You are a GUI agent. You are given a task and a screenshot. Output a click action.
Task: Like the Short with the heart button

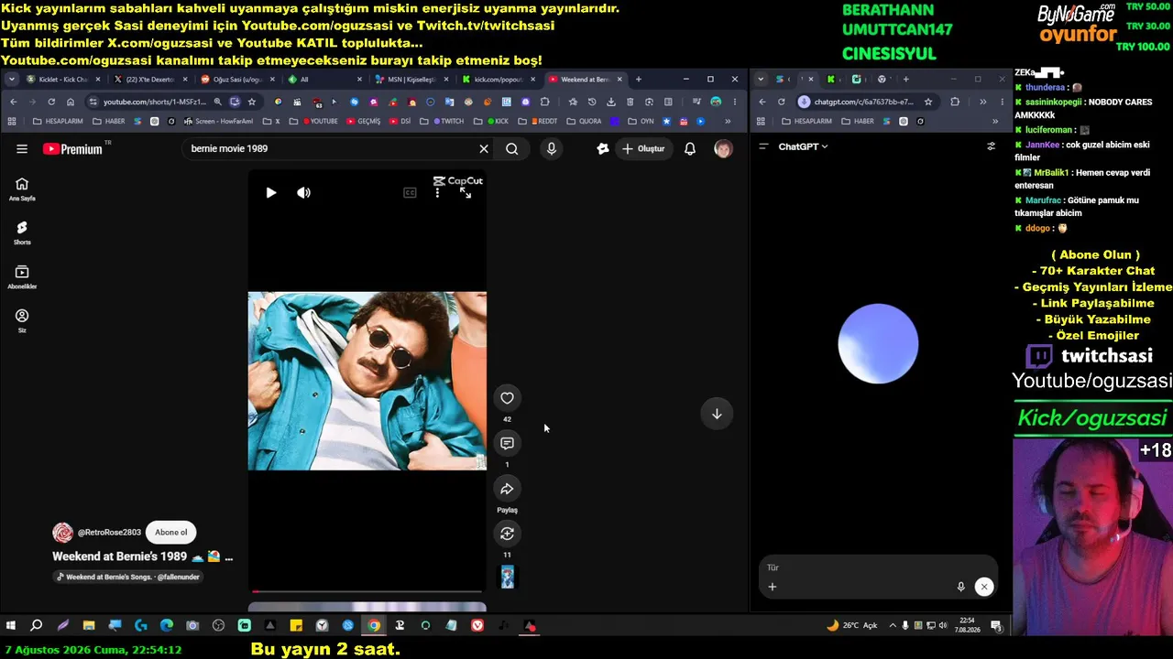coord(507,397)
